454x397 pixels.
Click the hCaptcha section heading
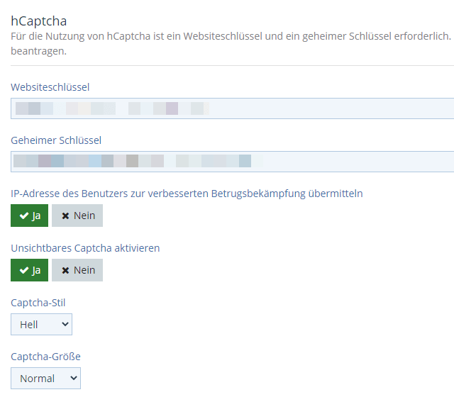(39, 21)
